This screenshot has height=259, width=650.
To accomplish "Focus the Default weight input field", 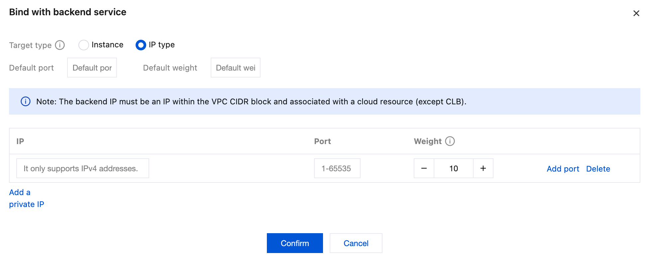I will pyautogui.click(x=235, y=68).
